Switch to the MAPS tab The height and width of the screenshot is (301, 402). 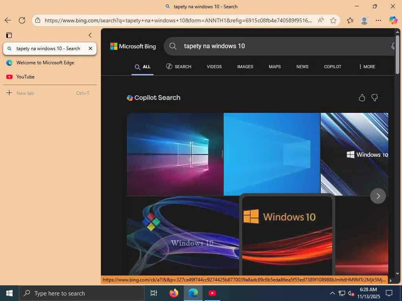(275, 67)
